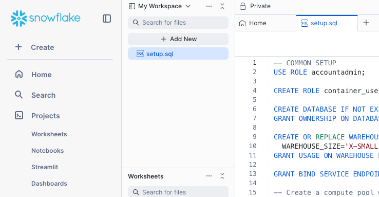This screenshot has width=379, height=197.
Task: Collapse the Worksheets panel
Action: coord(222,176)
